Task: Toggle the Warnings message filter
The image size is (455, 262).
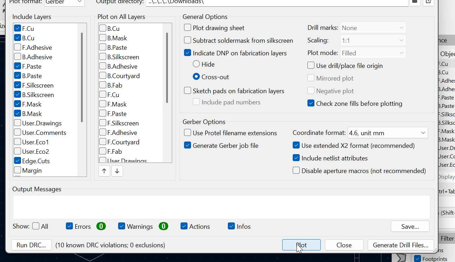Action: [x=122, y=226]
